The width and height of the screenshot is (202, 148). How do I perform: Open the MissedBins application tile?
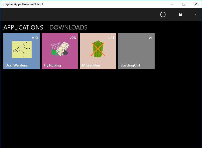tap(98, 51)
